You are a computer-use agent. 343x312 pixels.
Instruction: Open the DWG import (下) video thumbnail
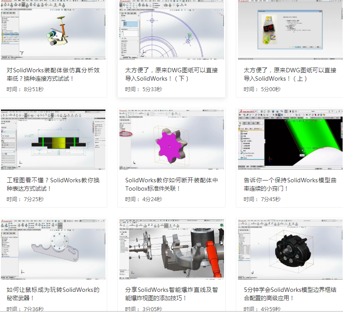coord(171,30)
